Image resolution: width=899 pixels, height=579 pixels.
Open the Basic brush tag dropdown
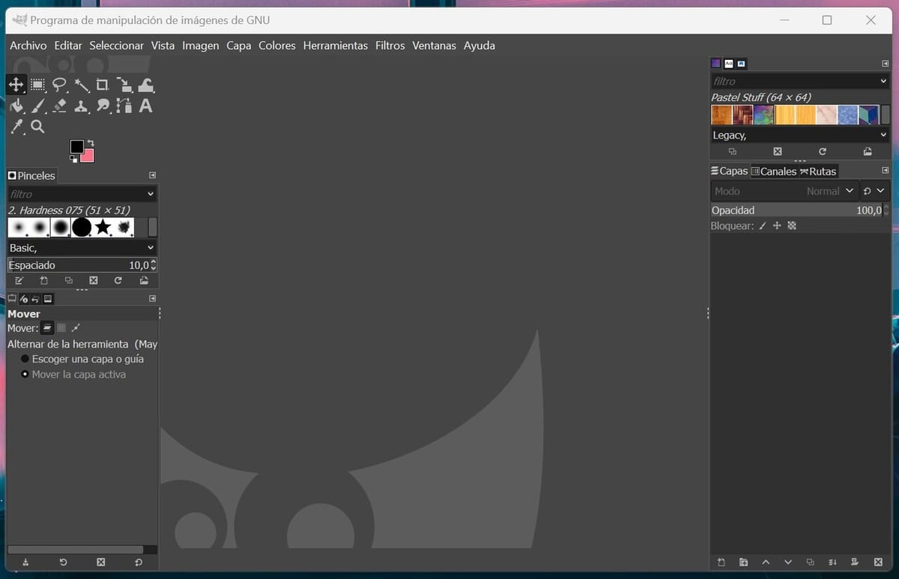click(x=82, y=247)
